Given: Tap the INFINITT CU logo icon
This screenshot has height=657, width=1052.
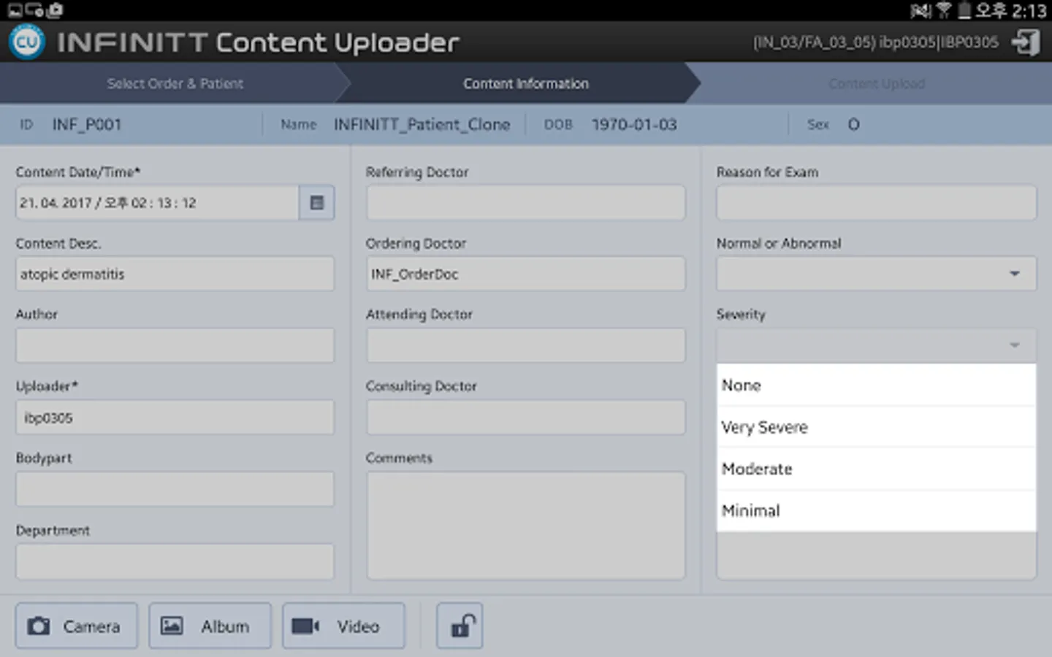Looking at the screenshot, I should [27, 42].
